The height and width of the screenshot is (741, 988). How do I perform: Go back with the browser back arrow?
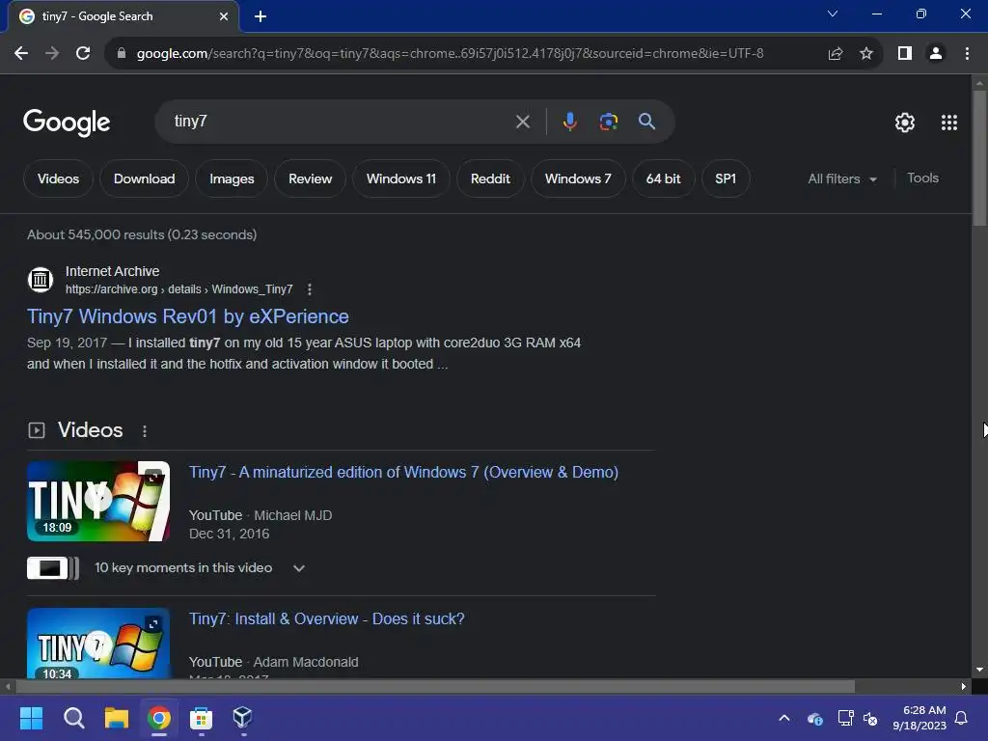(x=21, y=54)
